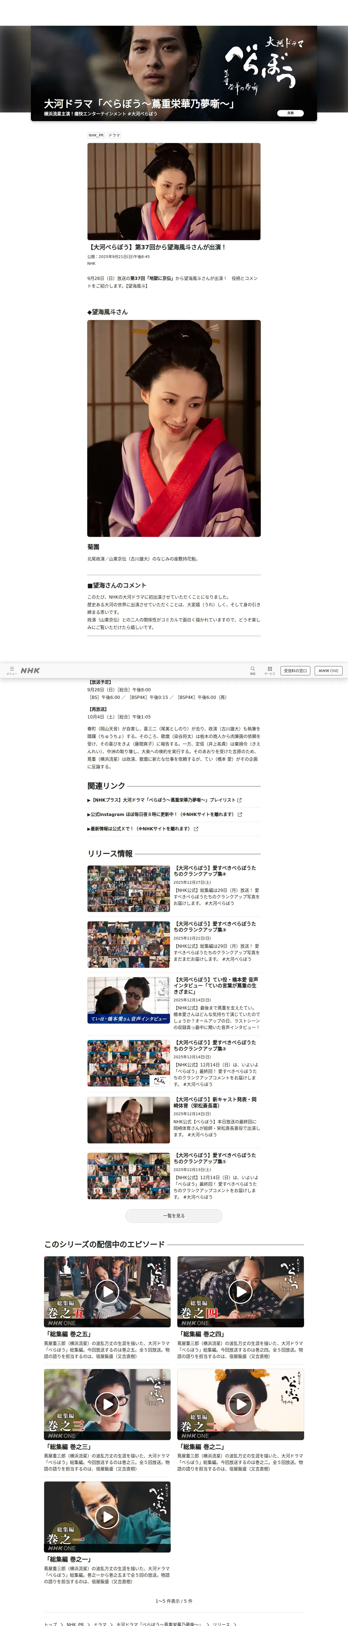Play the 総集編 巻之五 episode
Screen dimensions: 348x1626
tap(107, 1292)
